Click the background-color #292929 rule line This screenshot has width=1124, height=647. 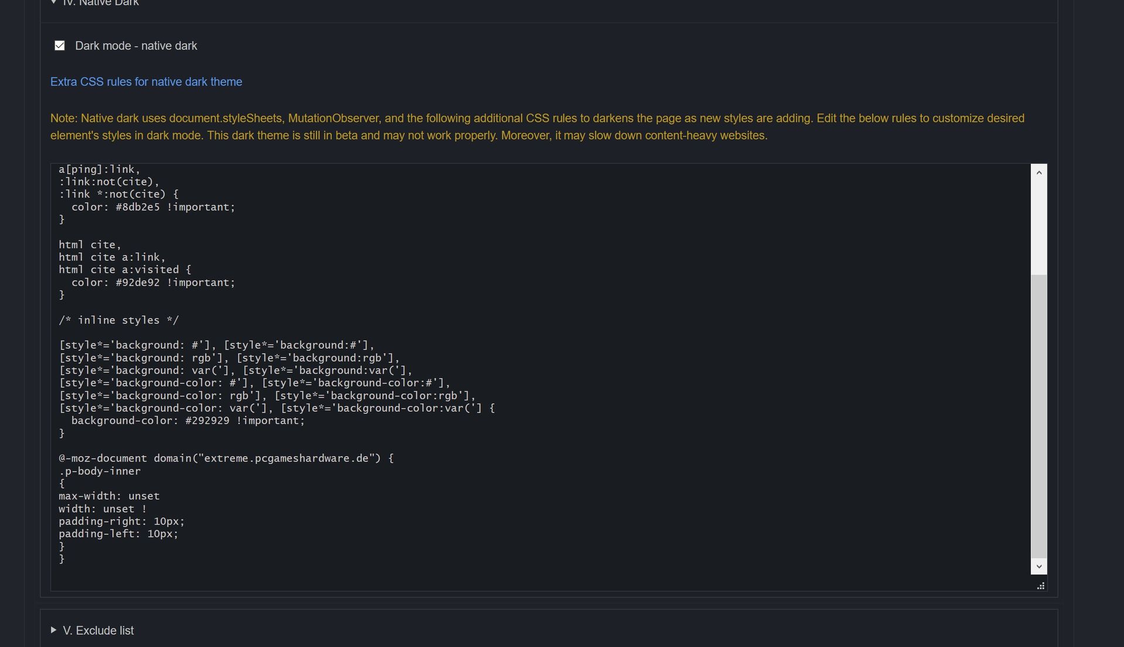click(187, 421)
